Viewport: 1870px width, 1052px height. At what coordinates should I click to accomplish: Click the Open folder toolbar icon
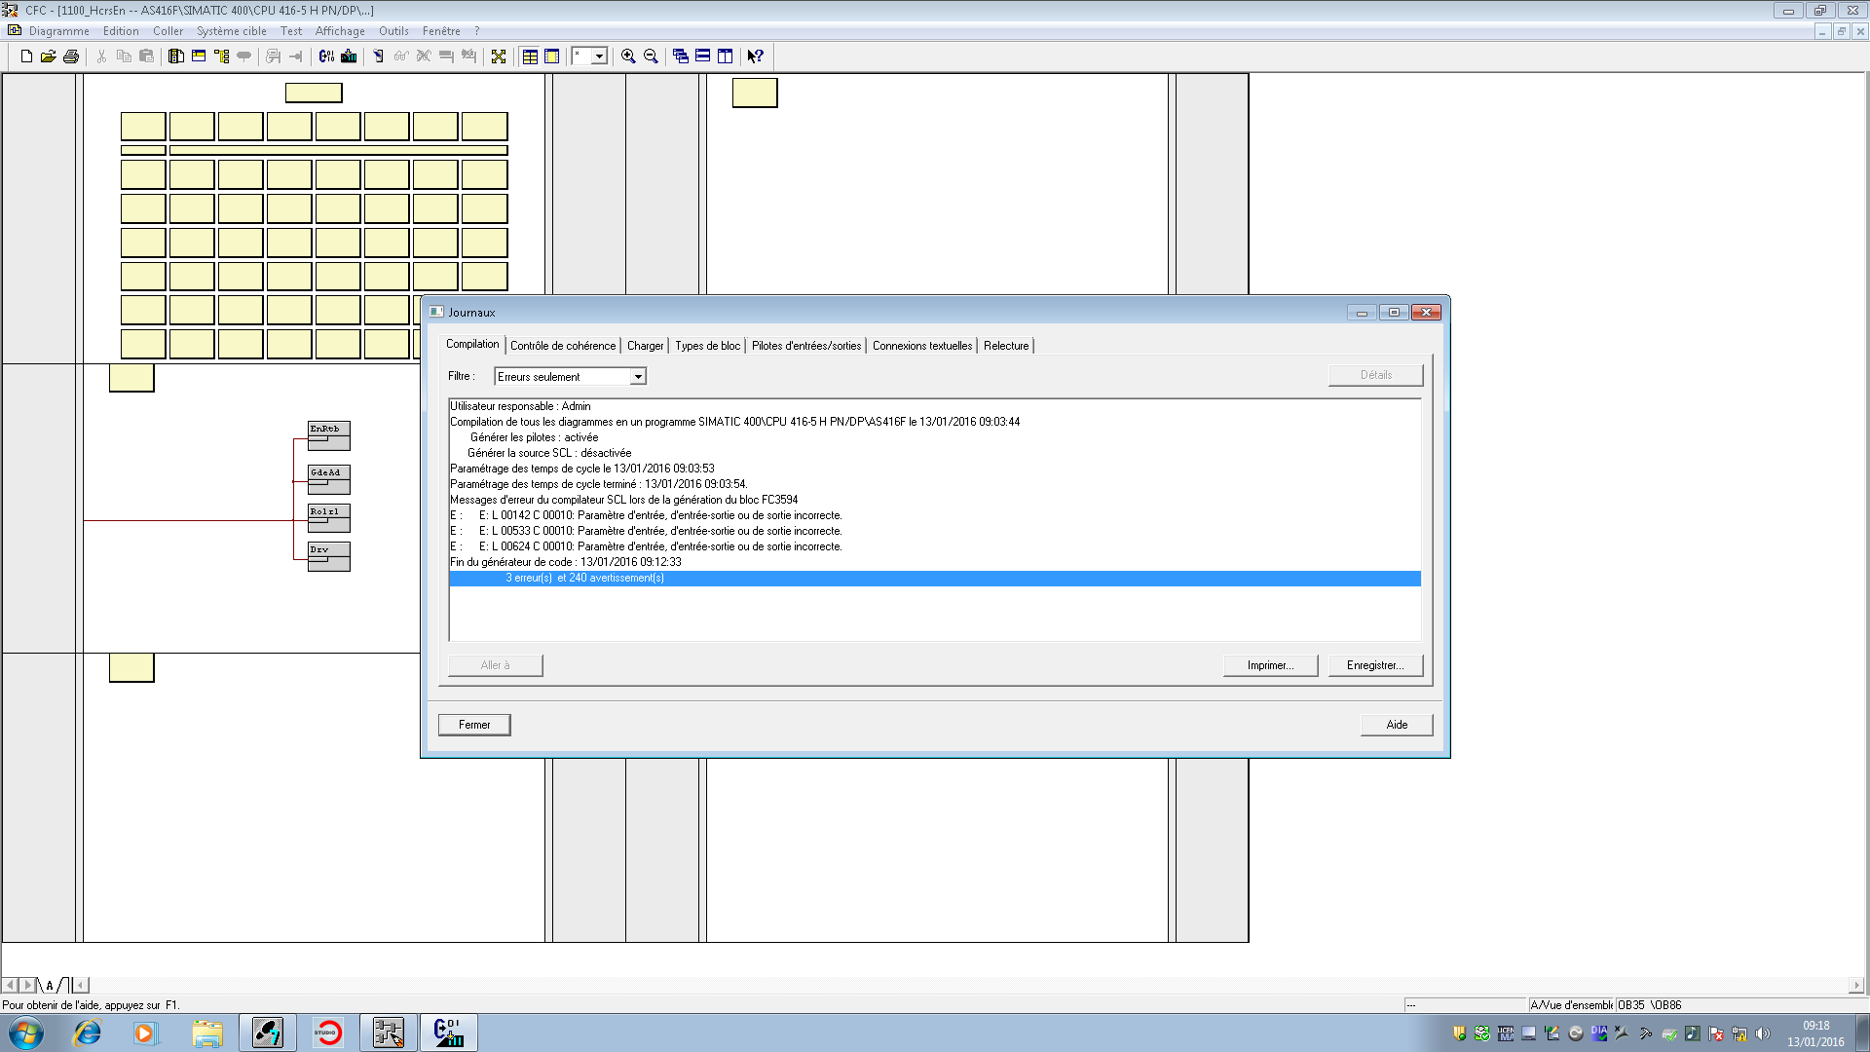point(48,56)
